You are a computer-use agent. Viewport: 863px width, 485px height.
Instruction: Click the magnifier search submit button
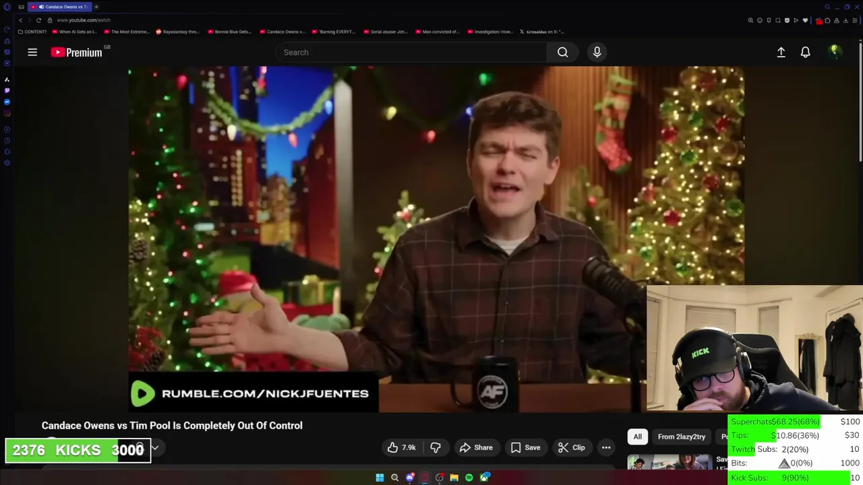point(562,52)
